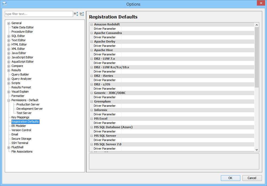Image resolution: width=267 pixels, height=186 pixels.
Task: Select Development Server under Permissions
Action: click(30, 109)
